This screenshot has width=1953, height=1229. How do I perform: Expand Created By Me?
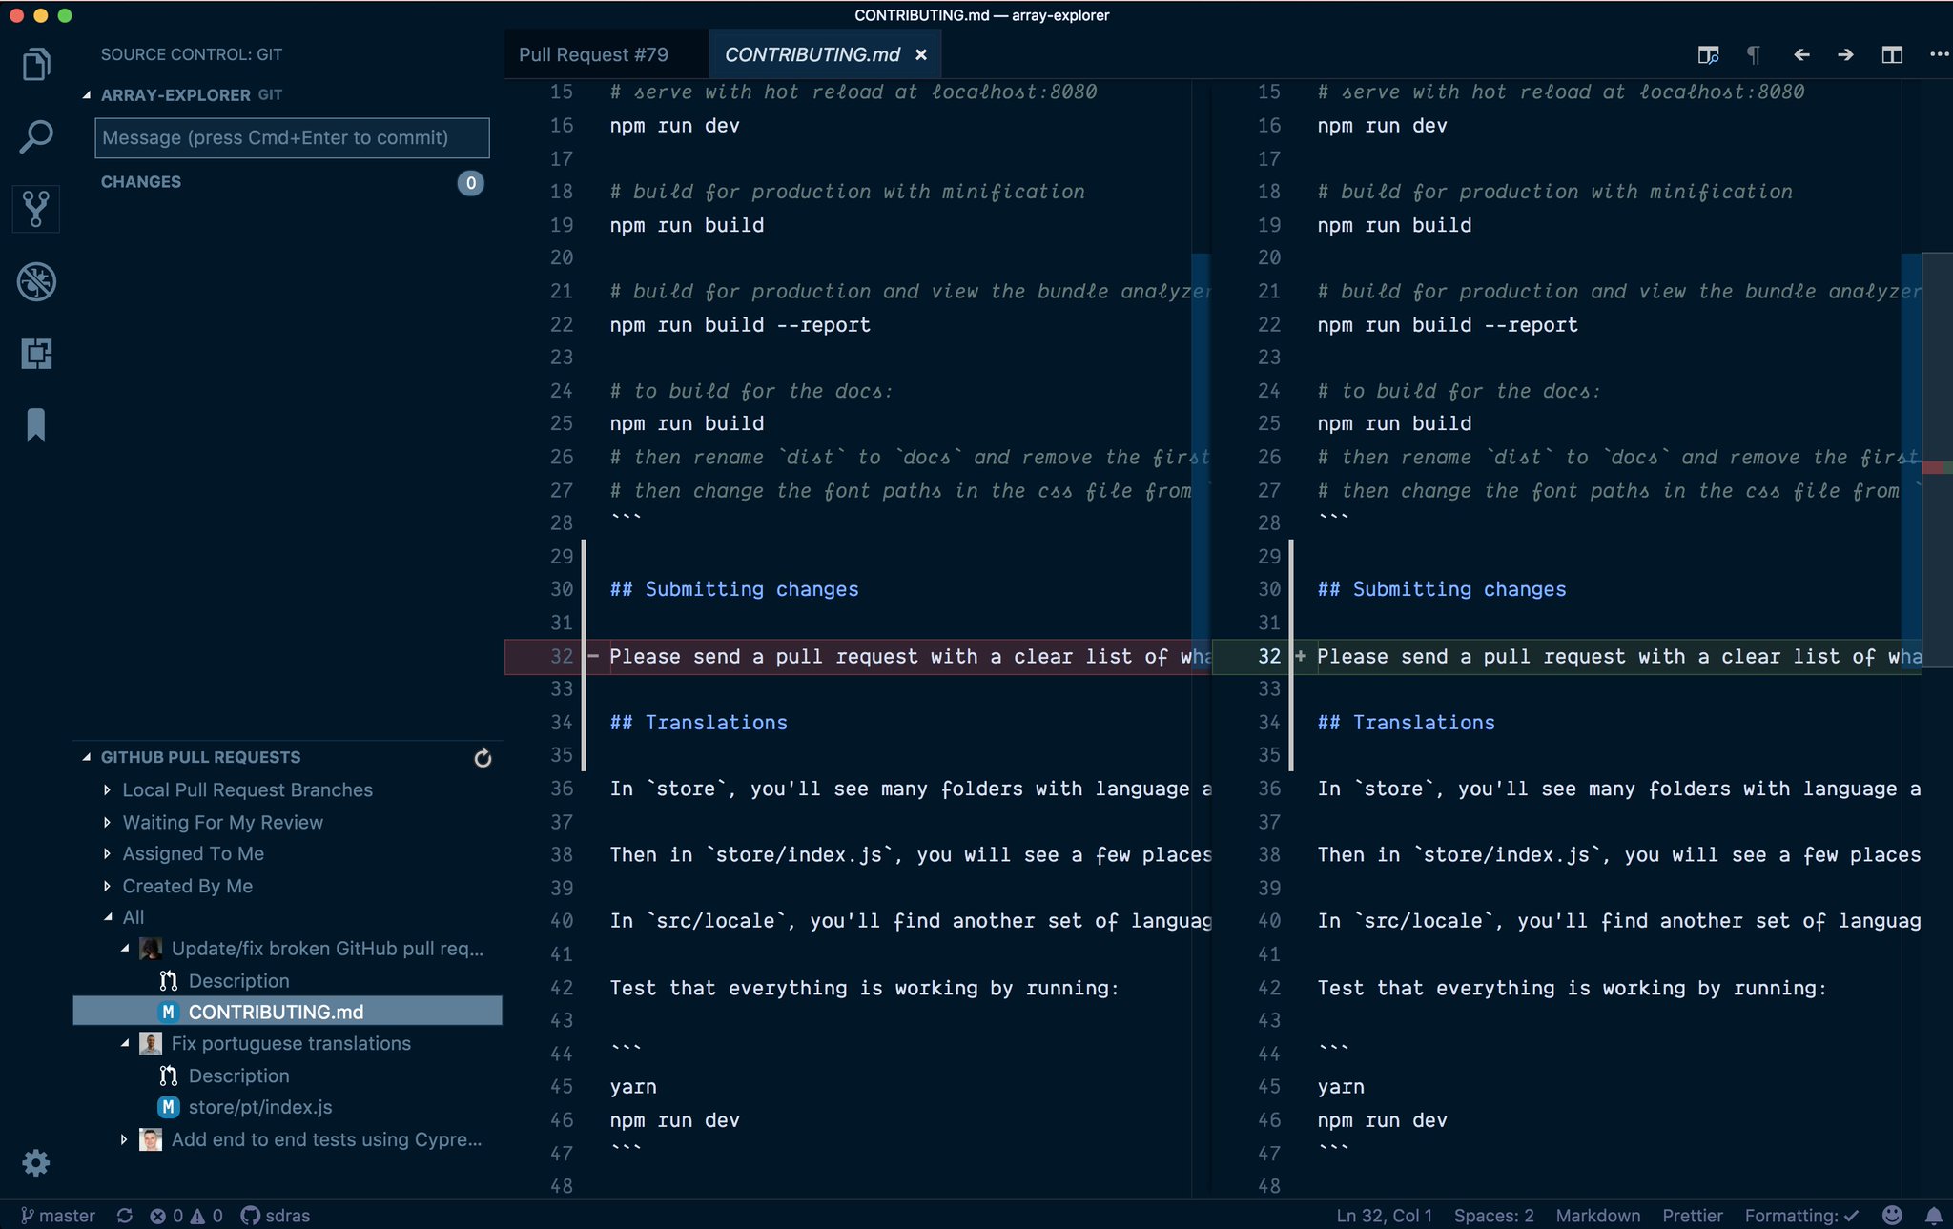(107, 886)
